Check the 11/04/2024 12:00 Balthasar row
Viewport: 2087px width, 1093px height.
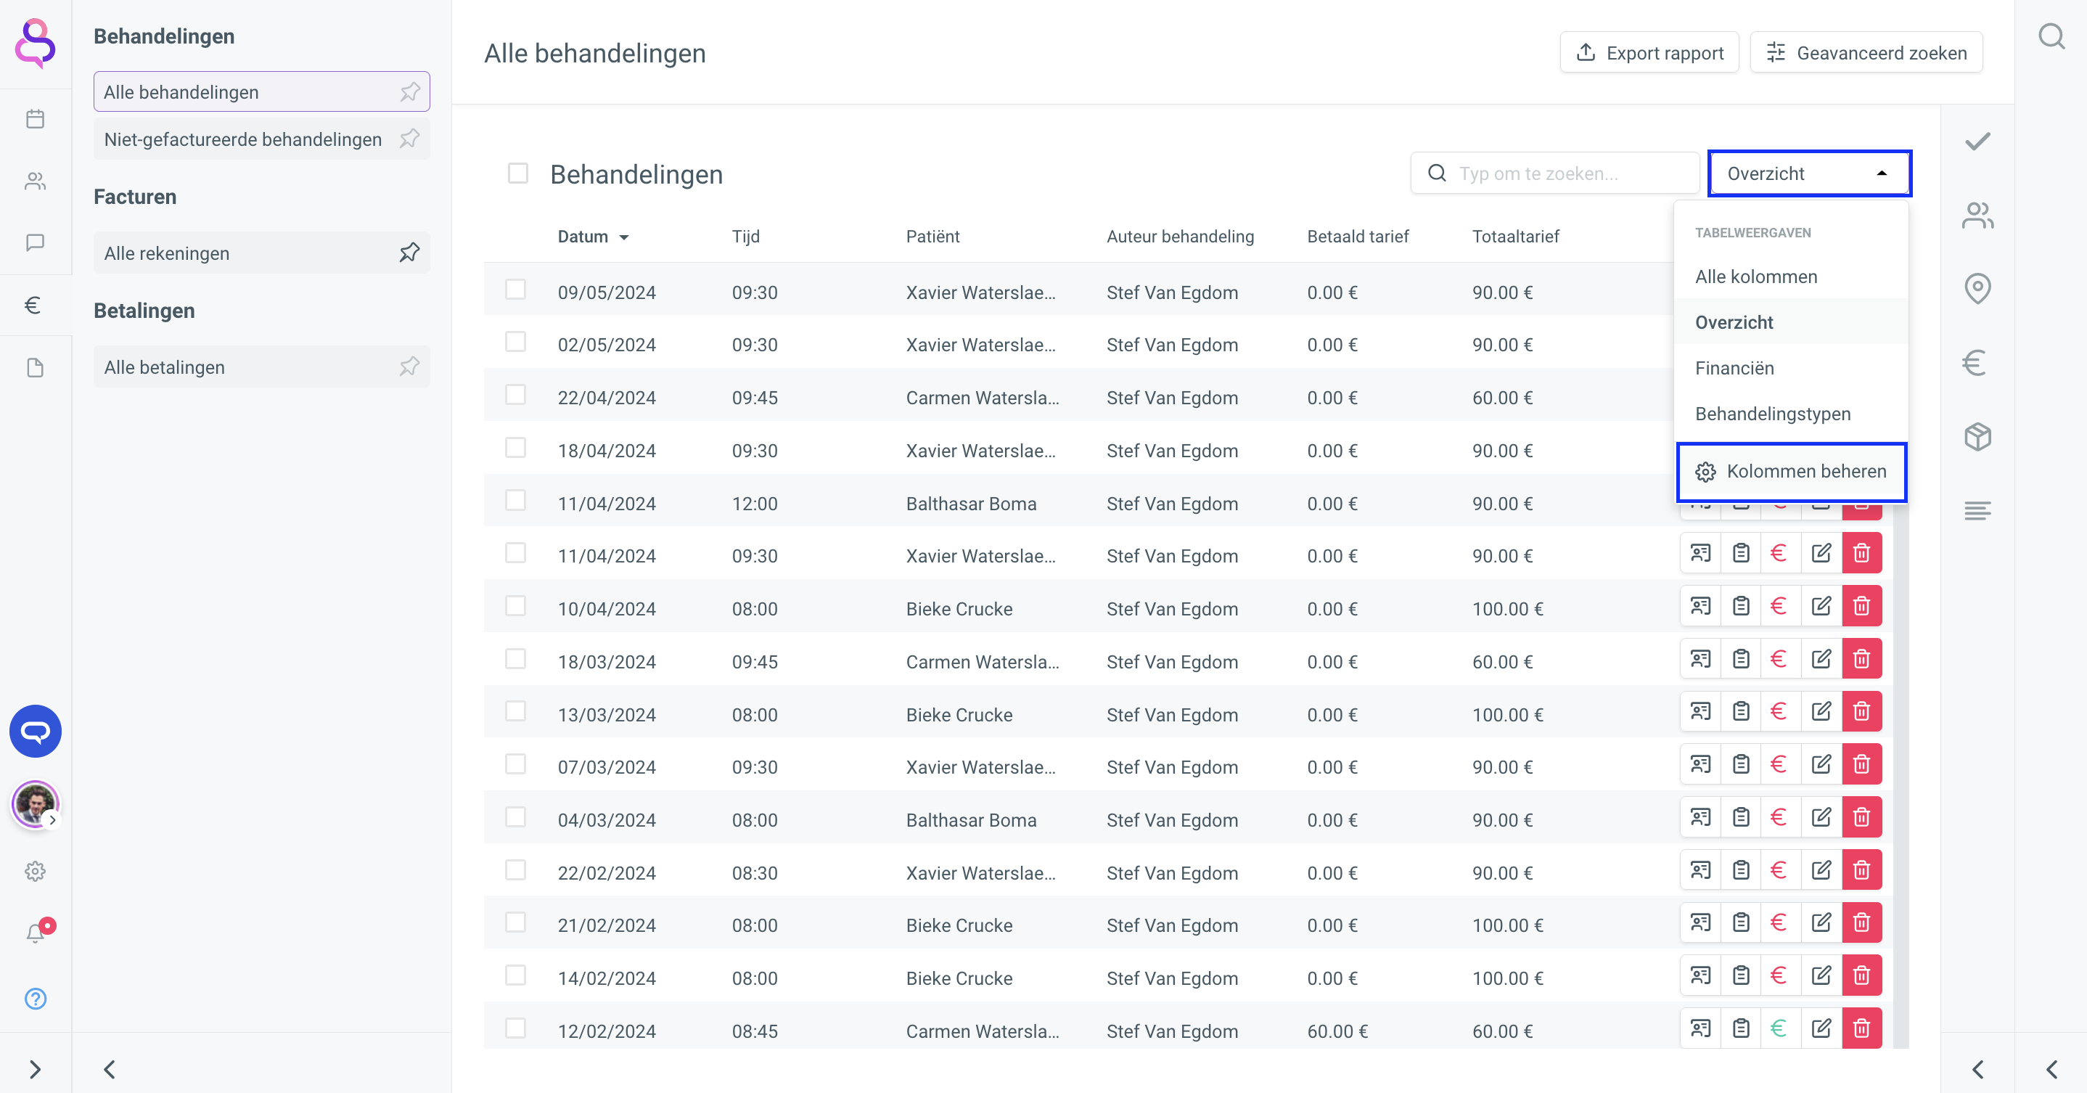tap(515, 501)
